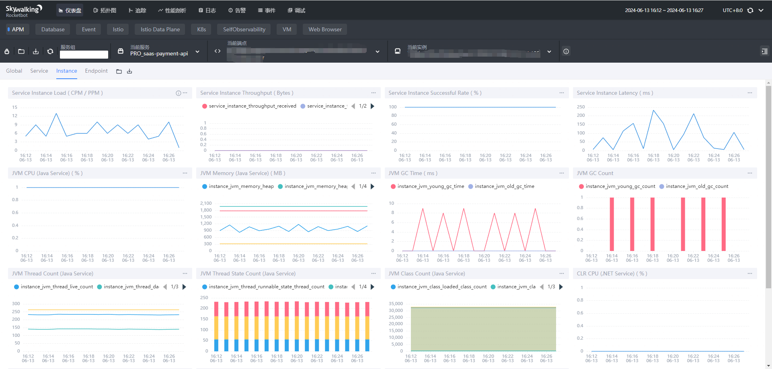Toggle instance_jvm_memory_heap legend series

(238, 186)
